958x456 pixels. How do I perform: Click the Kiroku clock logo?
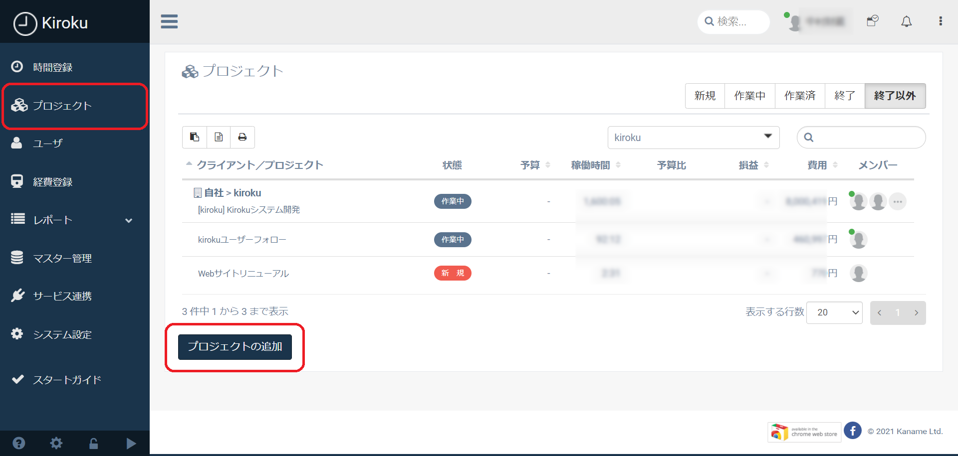(x=25, y=23)
